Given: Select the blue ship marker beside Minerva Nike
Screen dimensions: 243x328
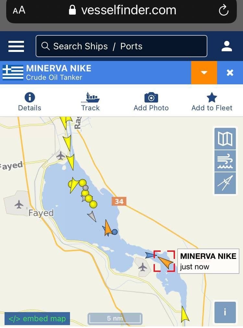Looking at the screenshot, I should pyautogui.click(x=151, y=255).
